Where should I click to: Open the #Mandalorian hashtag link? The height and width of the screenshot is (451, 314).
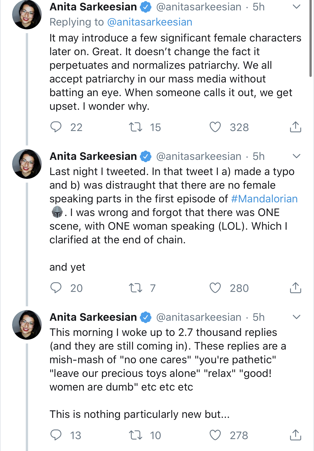[264, 199]
